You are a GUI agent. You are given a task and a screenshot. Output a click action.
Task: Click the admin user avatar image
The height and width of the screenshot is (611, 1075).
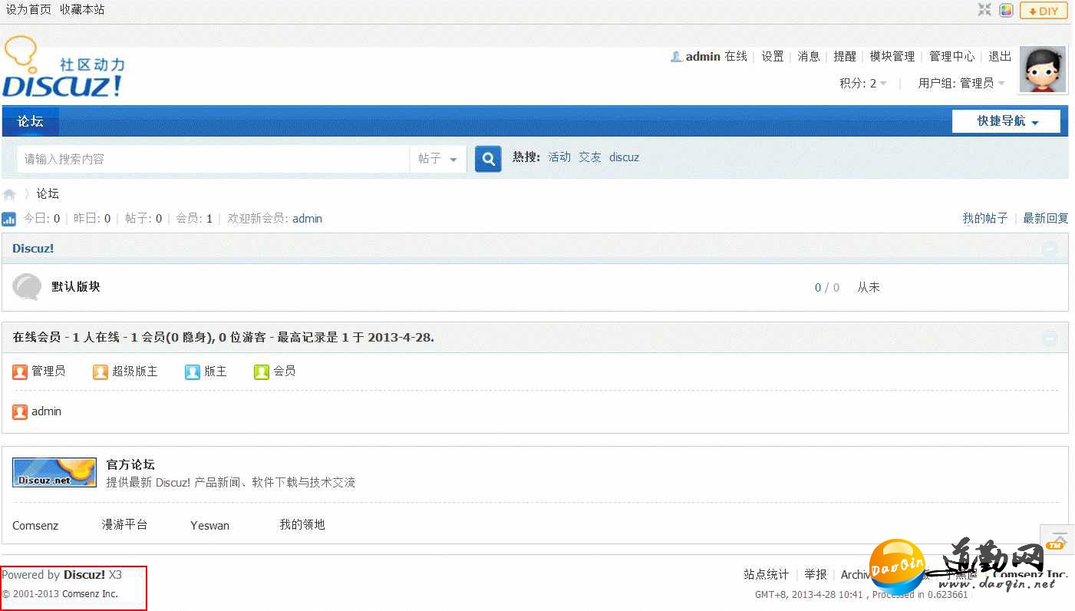[1043, 69]
